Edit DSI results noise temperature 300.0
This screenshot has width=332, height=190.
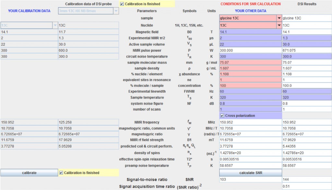[x=307, y=57]
